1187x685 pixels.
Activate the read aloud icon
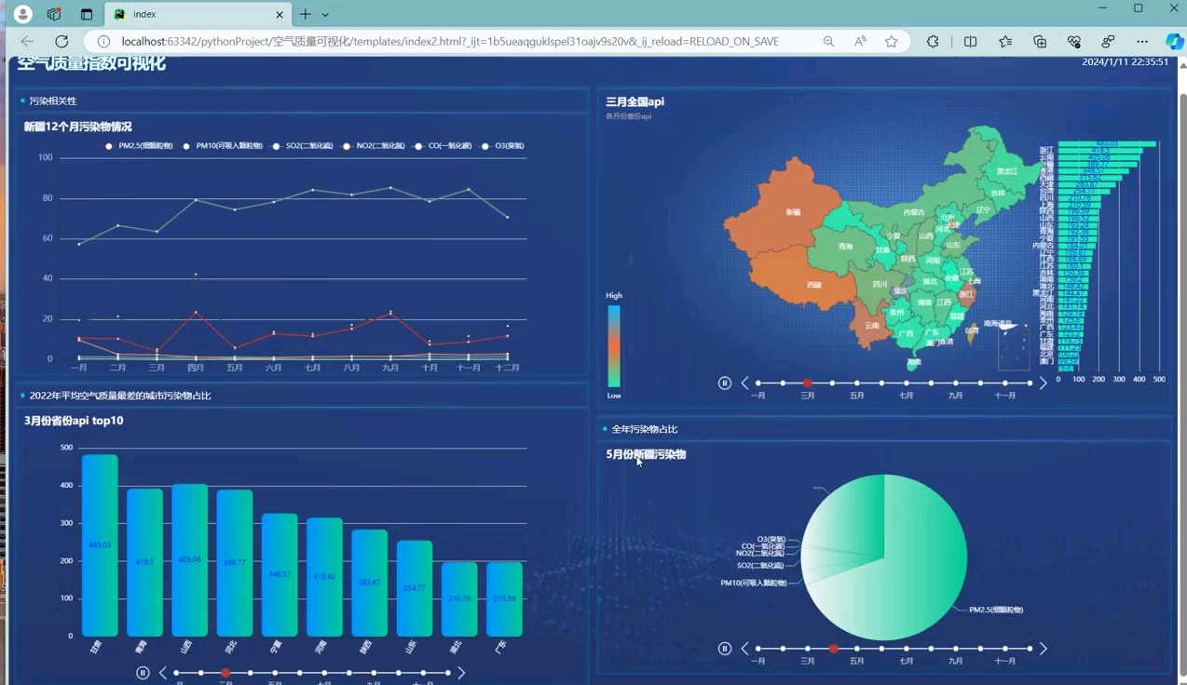(860, 41)
